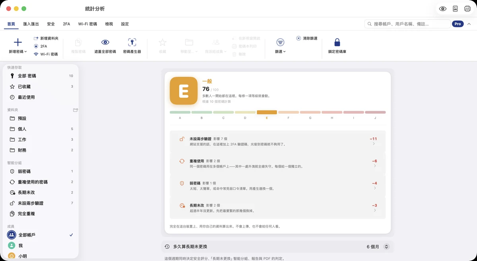Select 重複使用的密碼 smart group

(x=41, y=182)
